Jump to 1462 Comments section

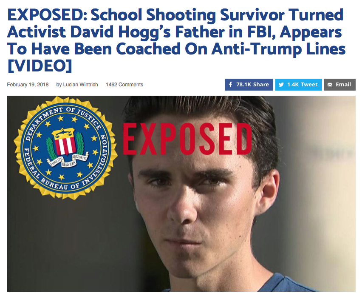tap(124, 85)
